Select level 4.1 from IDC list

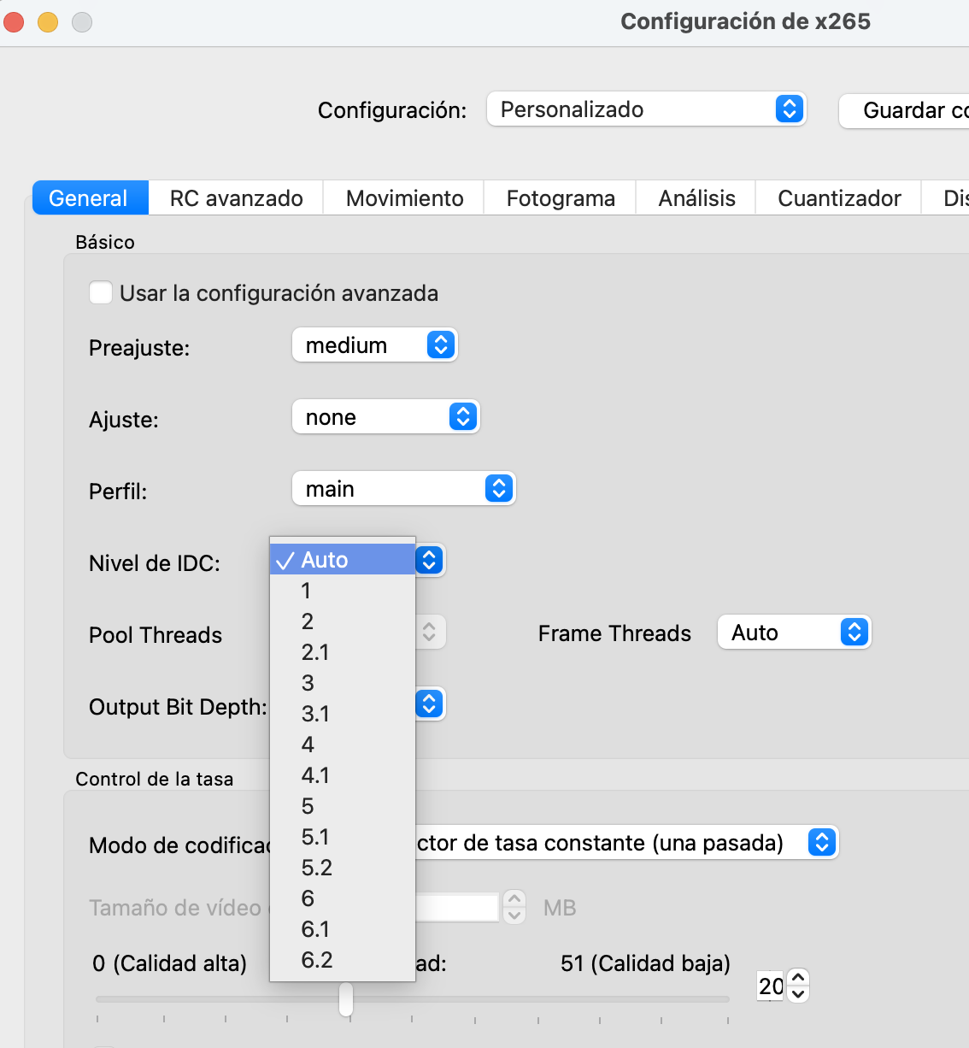pos(315,775)
